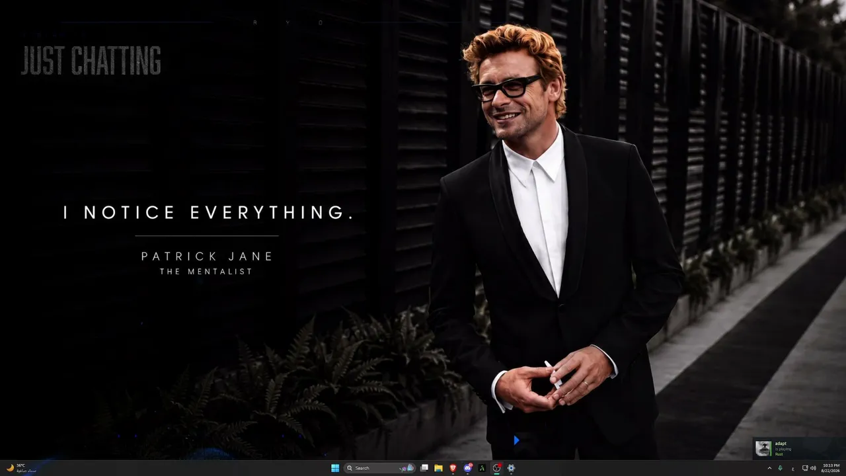Image resolution: width=846 pixels, height=476 pixels.
Task: Click the 'Rust' game name in notification
Action: click(779, 454)
